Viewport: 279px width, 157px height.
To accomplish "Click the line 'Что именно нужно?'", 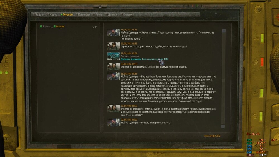I will [x=131, y=39].
